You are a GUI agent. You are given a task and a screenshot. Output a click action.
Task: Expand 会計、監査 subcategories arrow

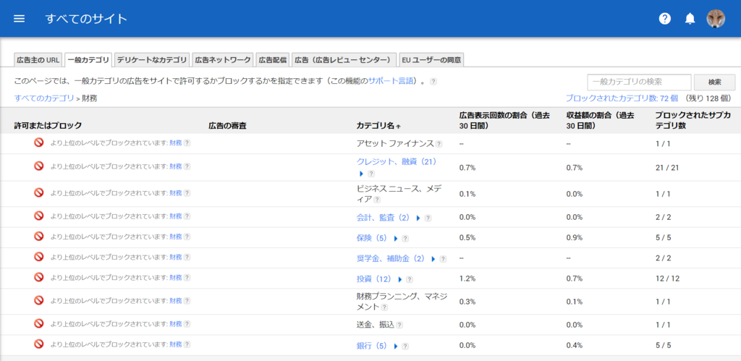click(418, 218)
